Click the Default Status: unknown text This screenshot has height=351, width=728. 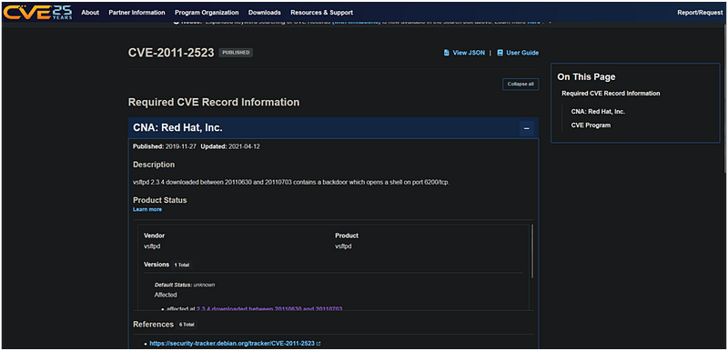click(x=185, y=285)
